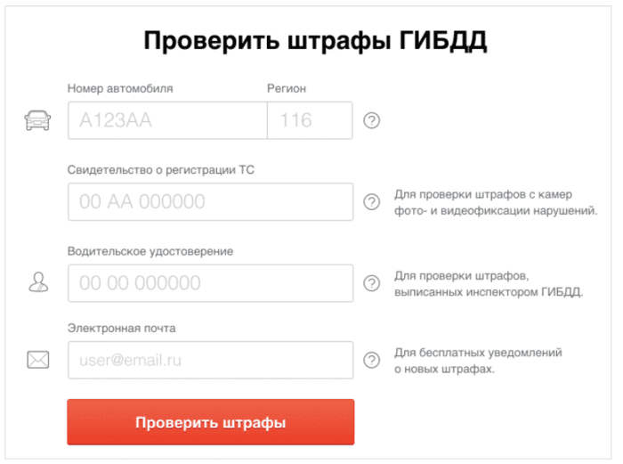The width and height of the screenshot is (623, 464).
Task: Click the hint about camera-recorded fines
Action: point(495,202)
